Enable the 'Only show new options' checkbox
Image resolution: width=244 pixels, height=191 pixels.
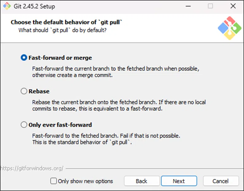coord(54,181)
